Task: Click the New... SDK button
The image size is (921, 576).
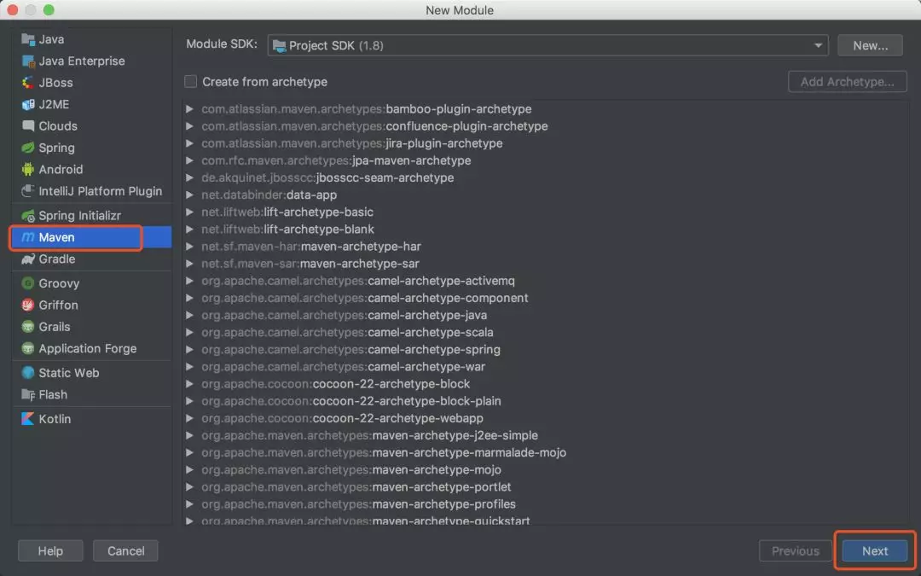Action: click(870, 46)
